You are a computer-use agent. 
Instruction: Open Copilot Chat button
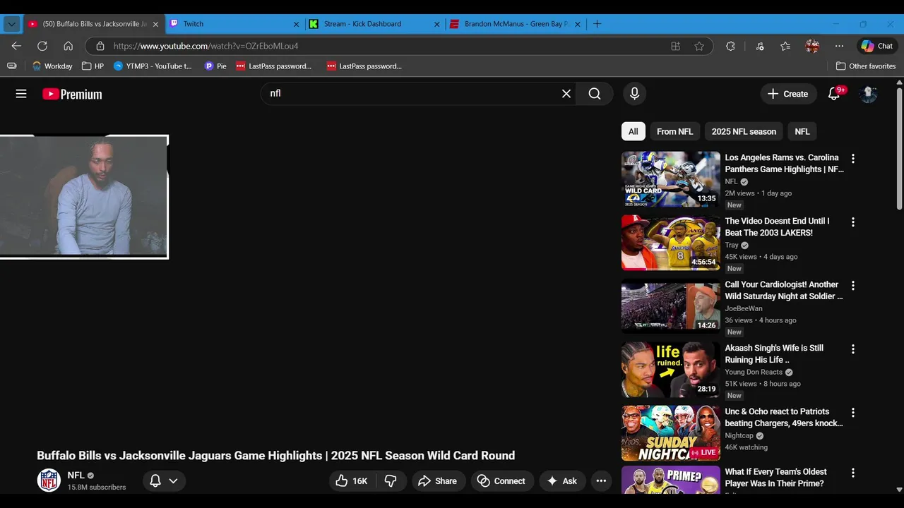click(876, 46)
